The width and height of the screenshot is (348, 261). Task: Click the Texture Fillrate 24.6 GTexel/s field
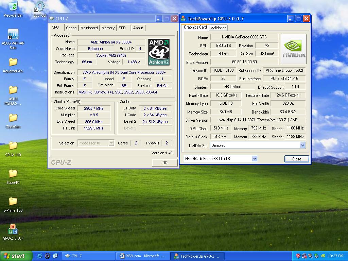click(x=288, y=95)
